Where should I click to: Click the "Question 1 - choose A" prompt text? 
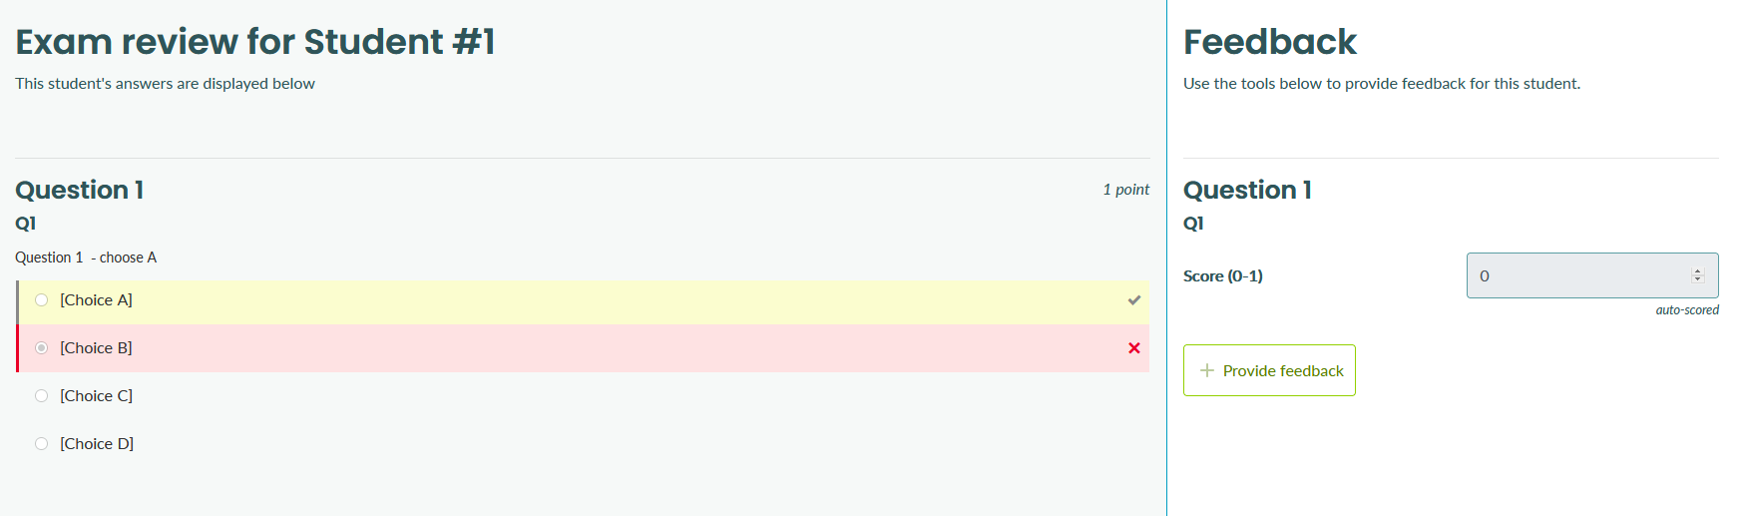tap(86, 258)
